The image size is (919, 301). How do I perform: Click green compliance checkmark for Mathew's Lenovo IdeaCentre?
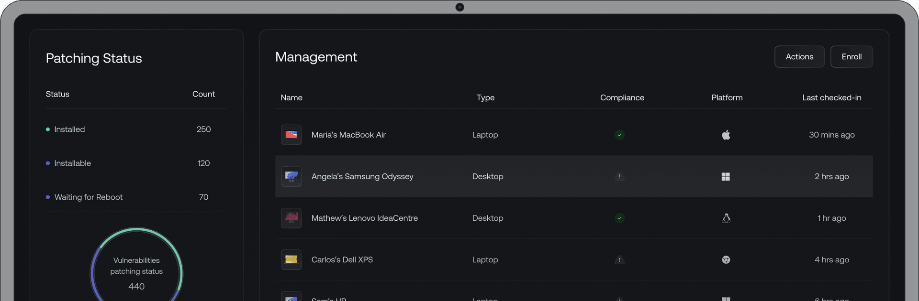tap(619, 218)
